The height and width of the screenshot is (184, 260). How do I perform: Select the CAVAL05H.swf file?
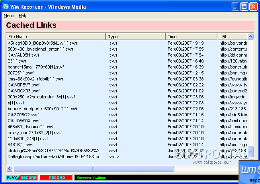click(x=23, y=55)
